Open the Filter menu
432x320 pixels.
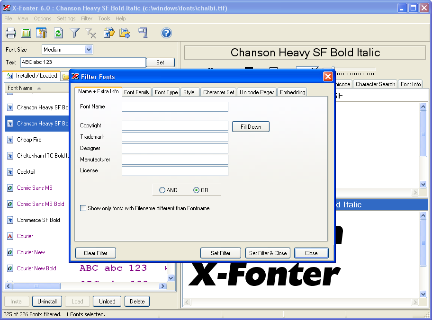pos(87,18)
